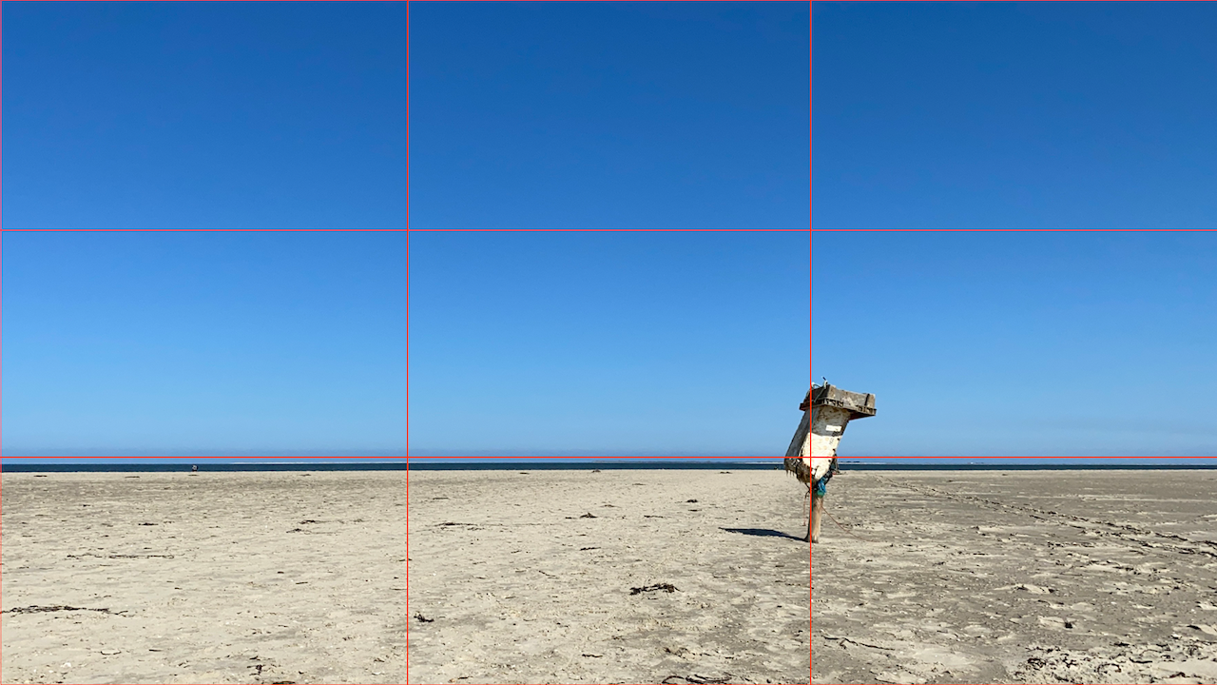Screen dimensions: 1217x685
Task: Click the center cell of the grid
Action: pyautogui.click(x=608, y=343)
